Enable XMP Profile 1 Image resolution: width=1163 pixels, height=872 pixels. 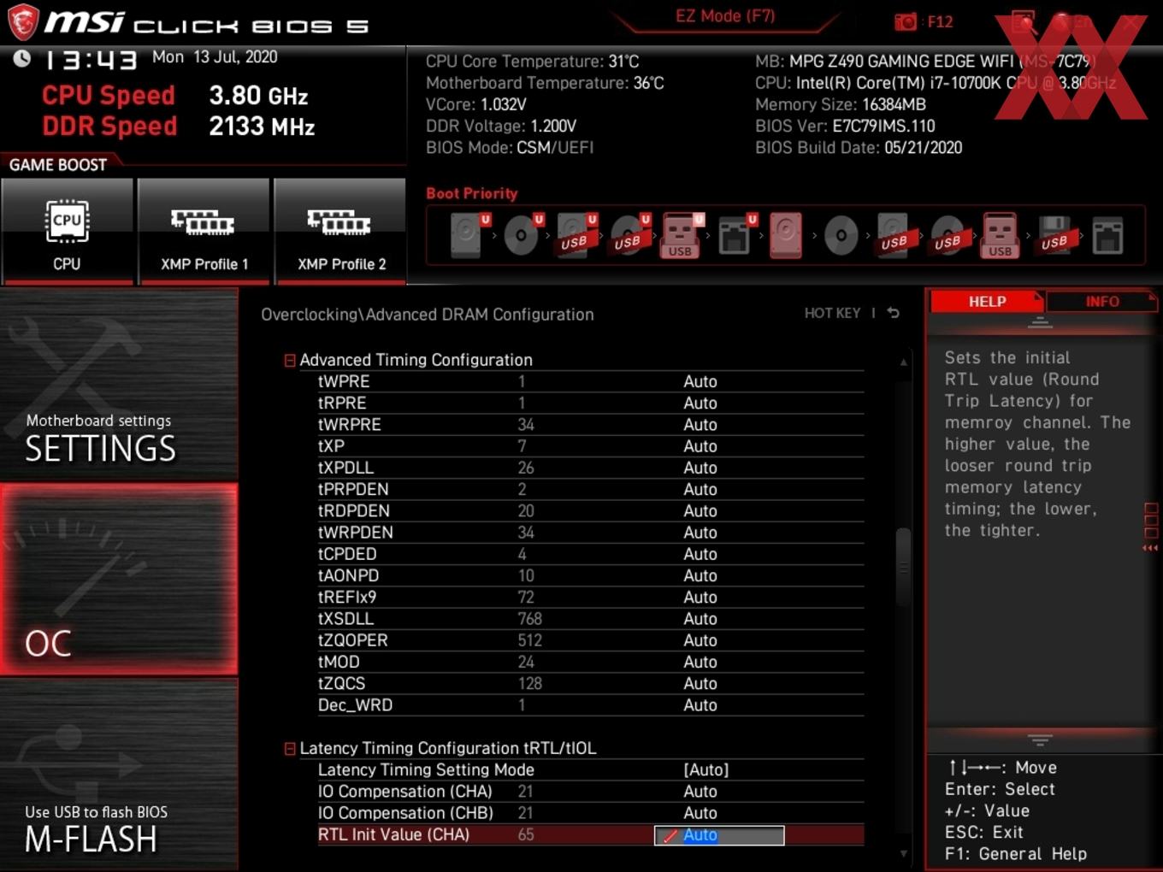point(204,231)
